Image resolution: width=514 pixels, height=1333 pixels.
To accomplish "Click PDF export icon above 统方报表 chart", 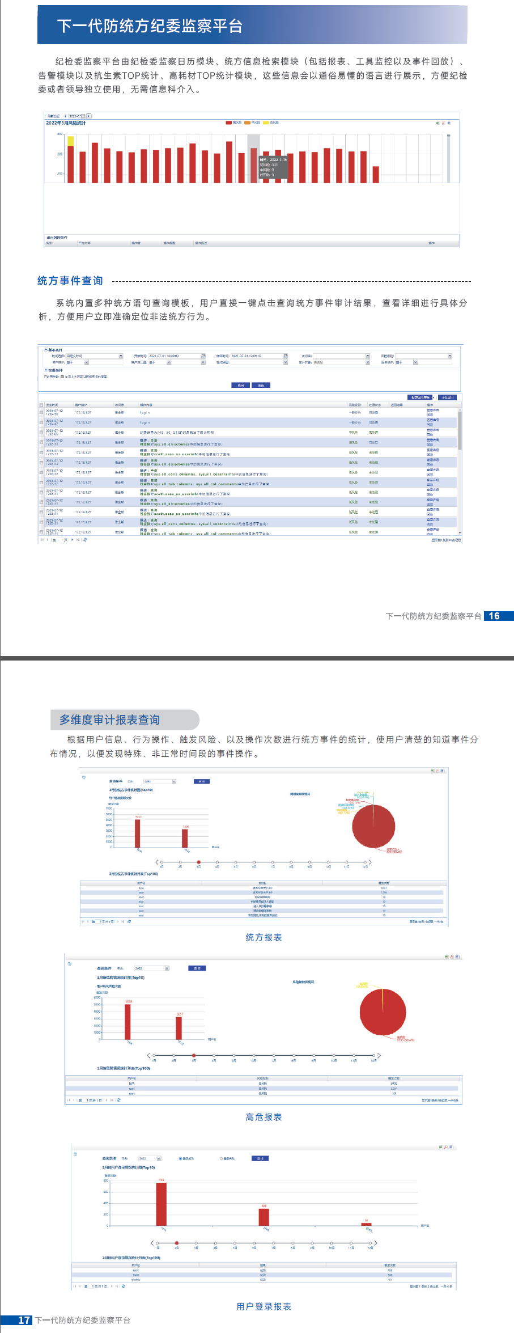I will coord(437,771).
